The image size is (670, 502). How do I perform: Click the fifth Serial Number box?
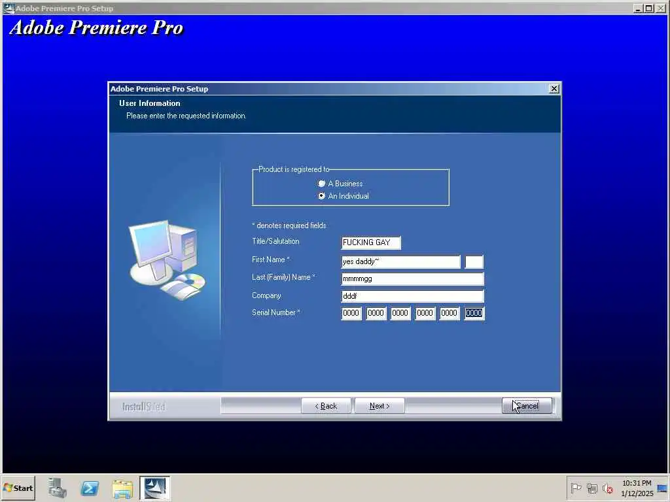(x=449, y=313)
